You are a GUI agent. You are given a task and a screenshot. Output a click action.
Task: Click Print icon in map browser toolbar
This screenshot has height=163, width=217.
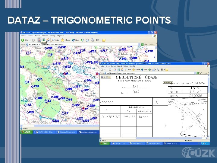[x=93, y=40]
